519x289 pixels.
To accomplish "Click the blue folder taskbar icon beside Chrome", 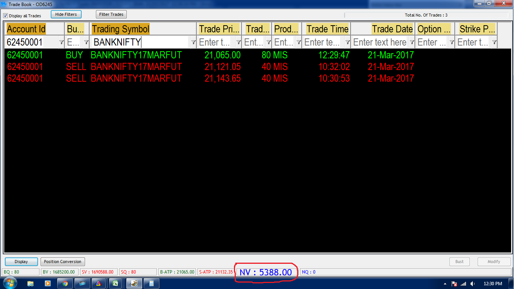I will tap(82, 283).
